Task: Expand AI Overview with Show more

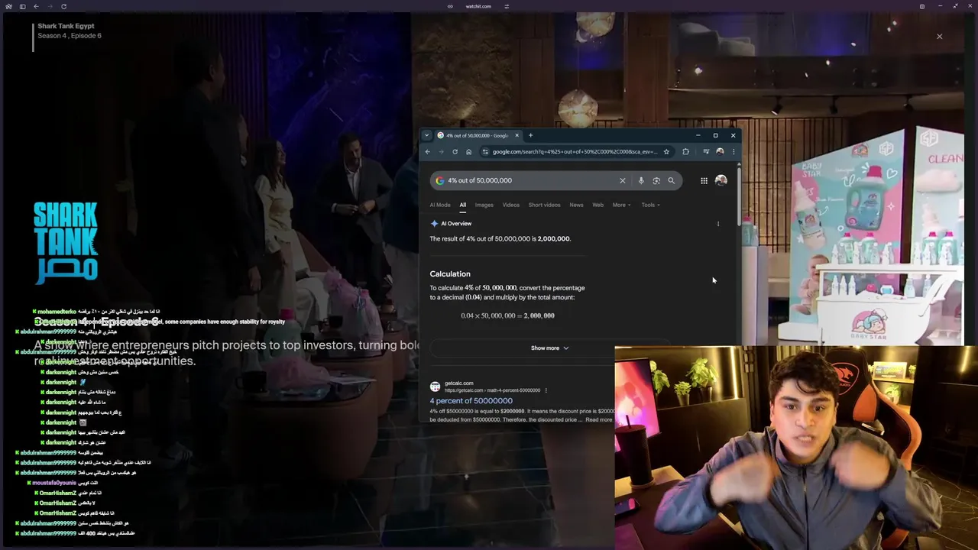Action: [549, 348]
